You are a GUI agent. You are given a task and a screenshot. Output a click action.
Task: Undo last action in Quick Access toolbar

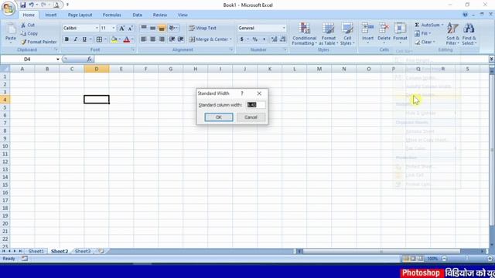pyautogui.click(x=31, y=5)
